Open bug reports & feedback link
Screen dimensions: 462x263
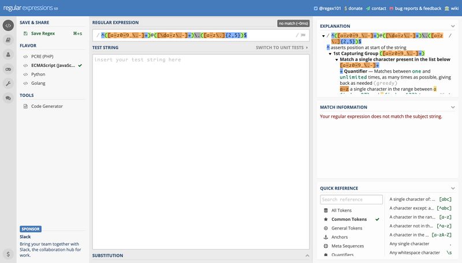coord(418,9)
